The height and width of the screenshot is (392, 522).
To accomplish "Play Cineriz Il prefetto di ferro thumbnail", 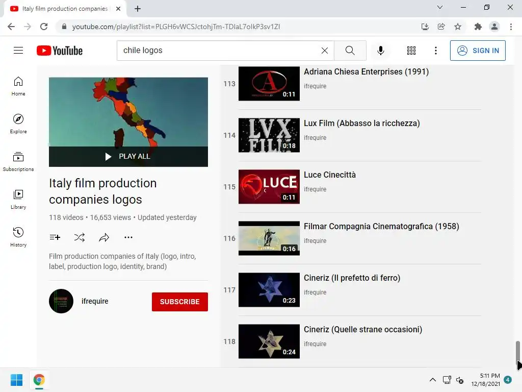I will click(269, 290).
